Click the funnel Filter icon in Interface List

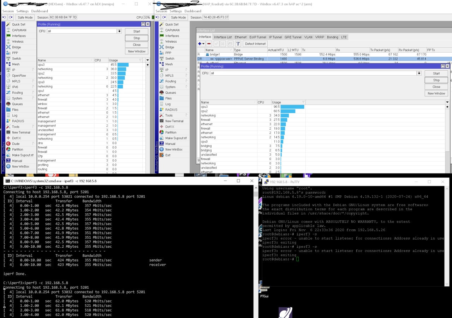click(x=238, y=44)
